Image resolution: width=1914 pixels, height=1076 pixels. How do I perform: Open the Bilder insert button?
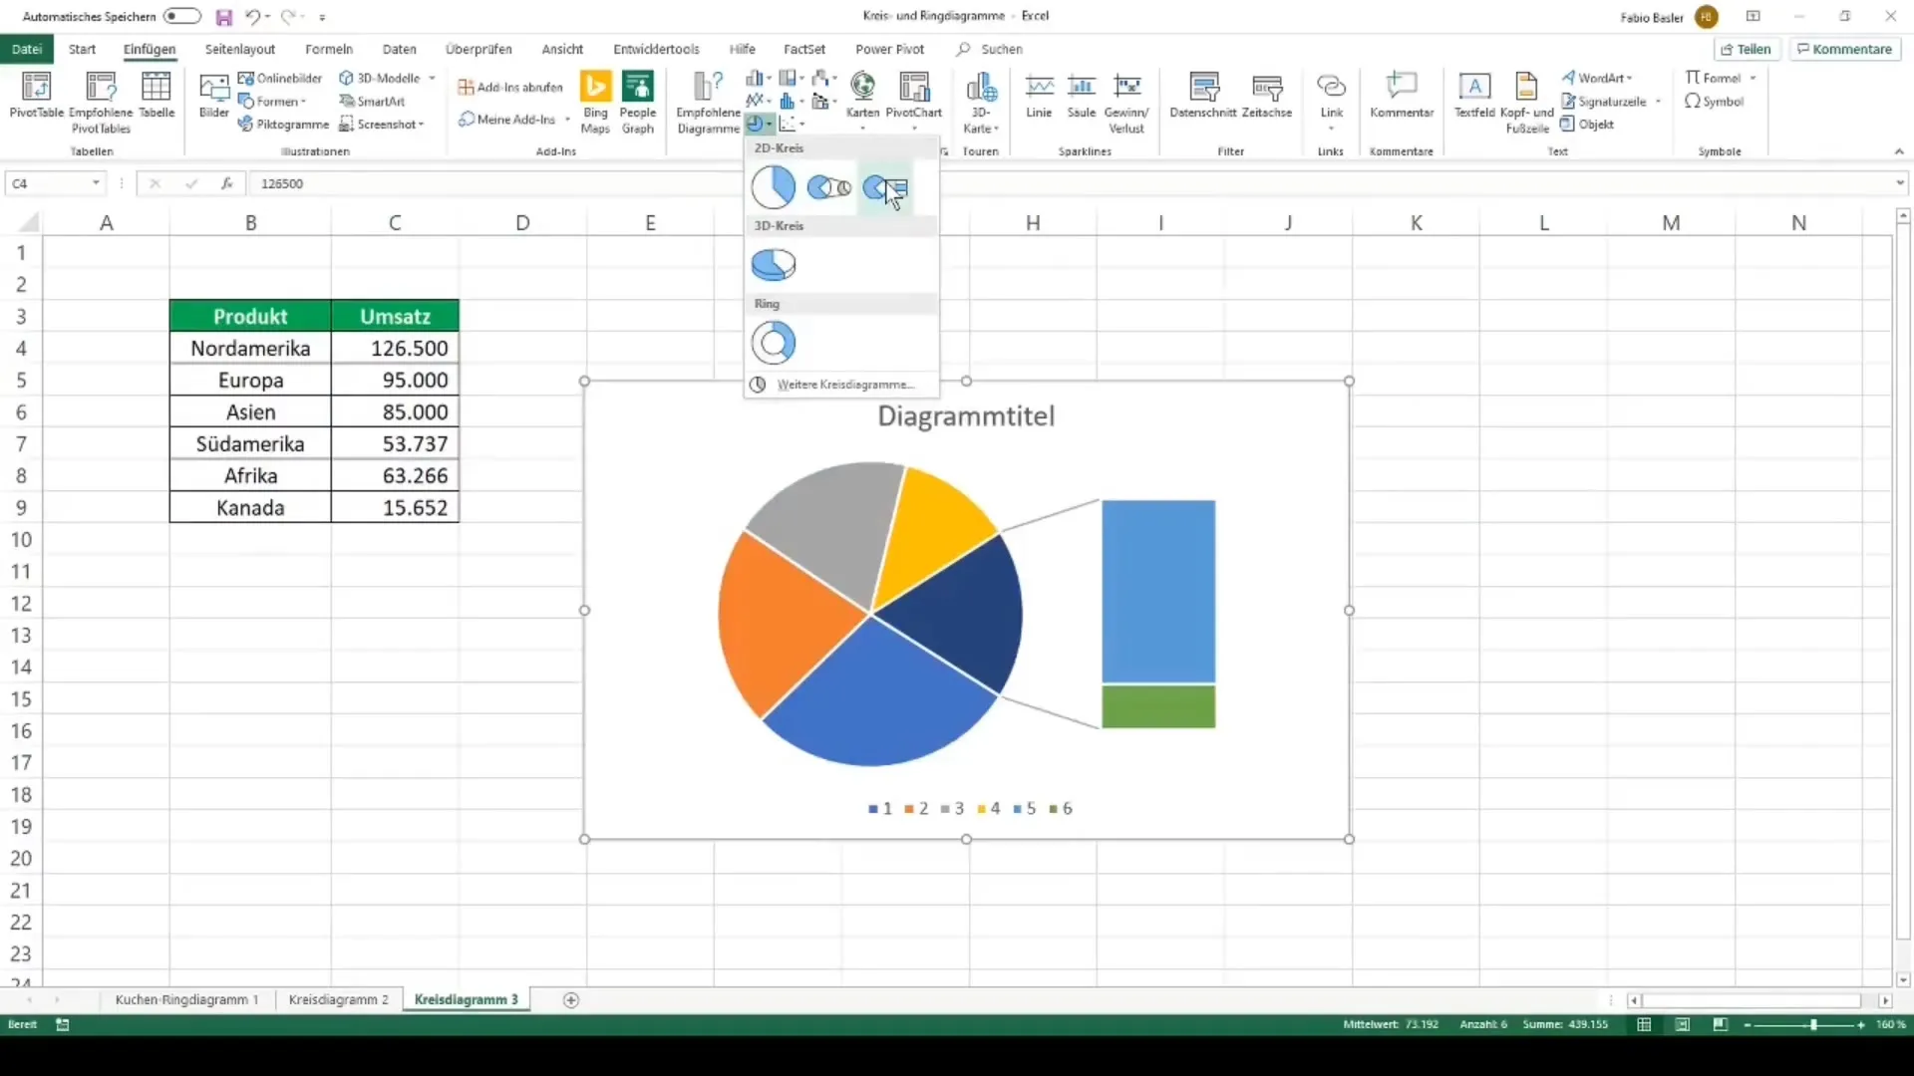[213, 96]
